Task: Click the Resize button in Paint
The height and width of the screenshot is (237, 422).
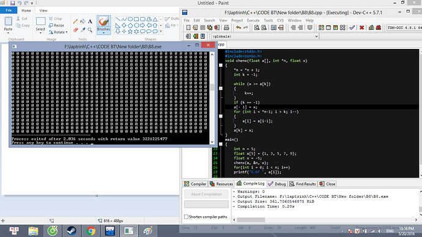Action: [x=56, y=25]
